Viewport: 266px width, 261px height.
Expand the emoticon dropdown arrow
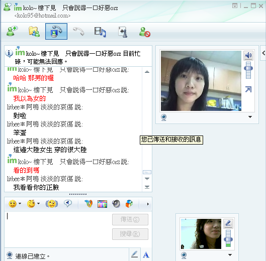coord(20,204)
